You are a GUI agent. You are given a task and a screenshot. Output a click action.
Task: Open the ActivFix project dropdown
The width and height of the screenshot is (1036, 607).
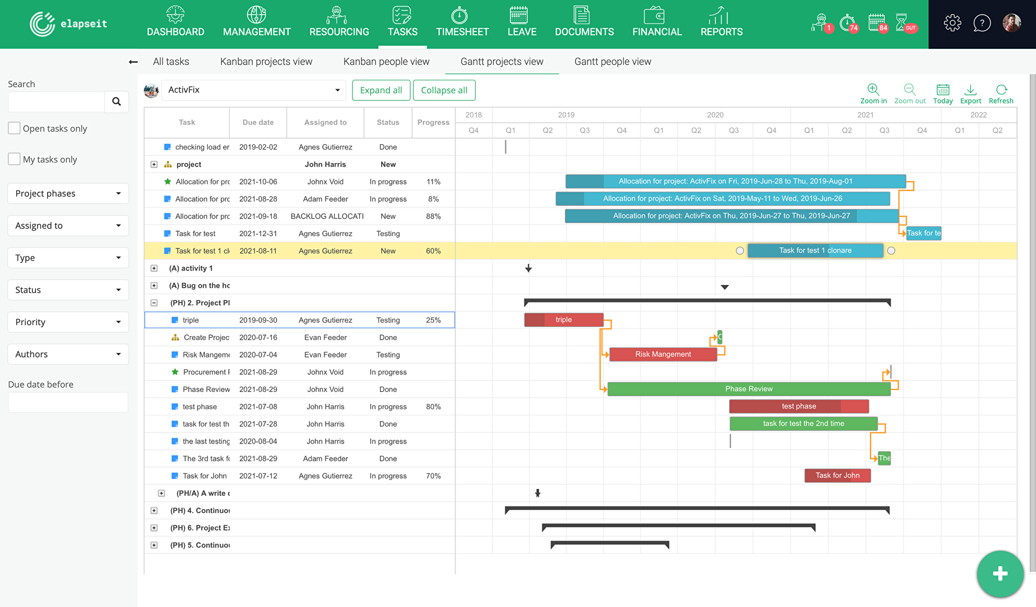(x=253, y=90)
